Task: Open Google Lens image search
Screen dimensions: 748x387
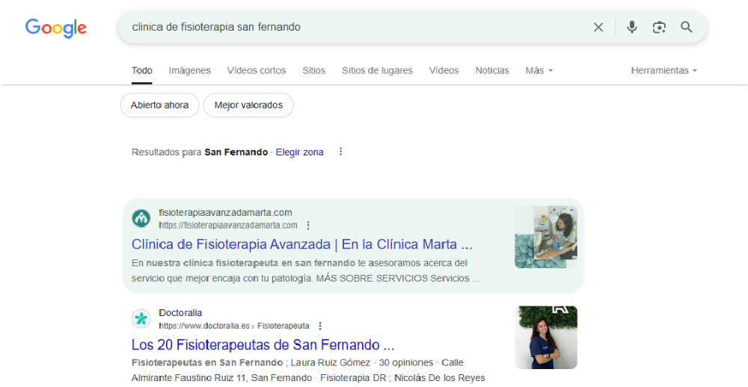Action: tap(659, 28)
